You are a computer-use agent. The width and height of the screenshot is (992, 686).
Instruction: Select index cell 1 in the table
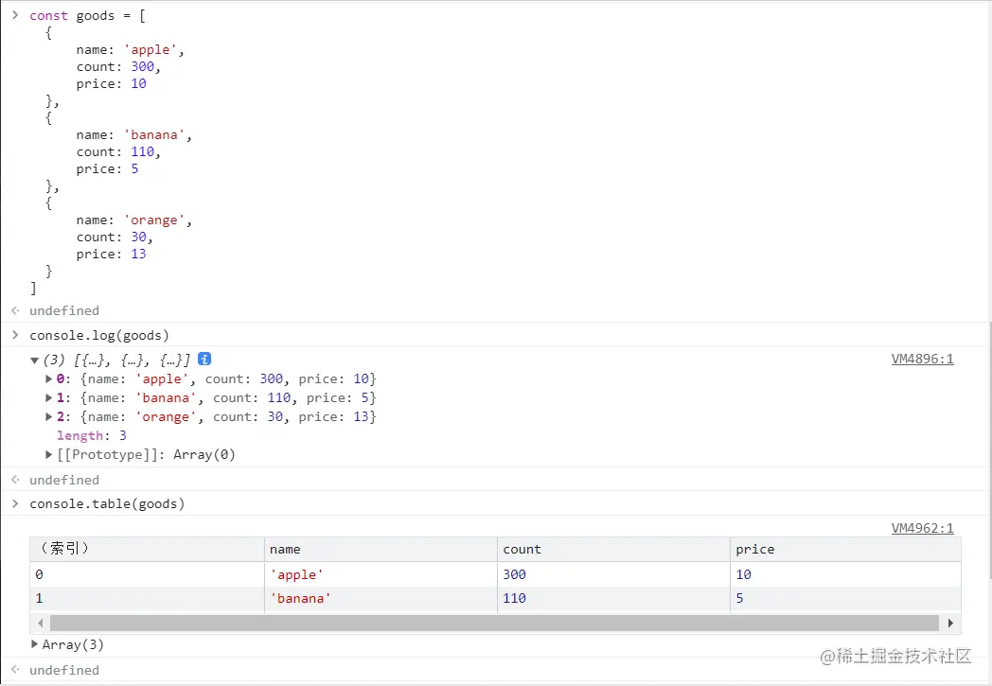tap(147, 599)
